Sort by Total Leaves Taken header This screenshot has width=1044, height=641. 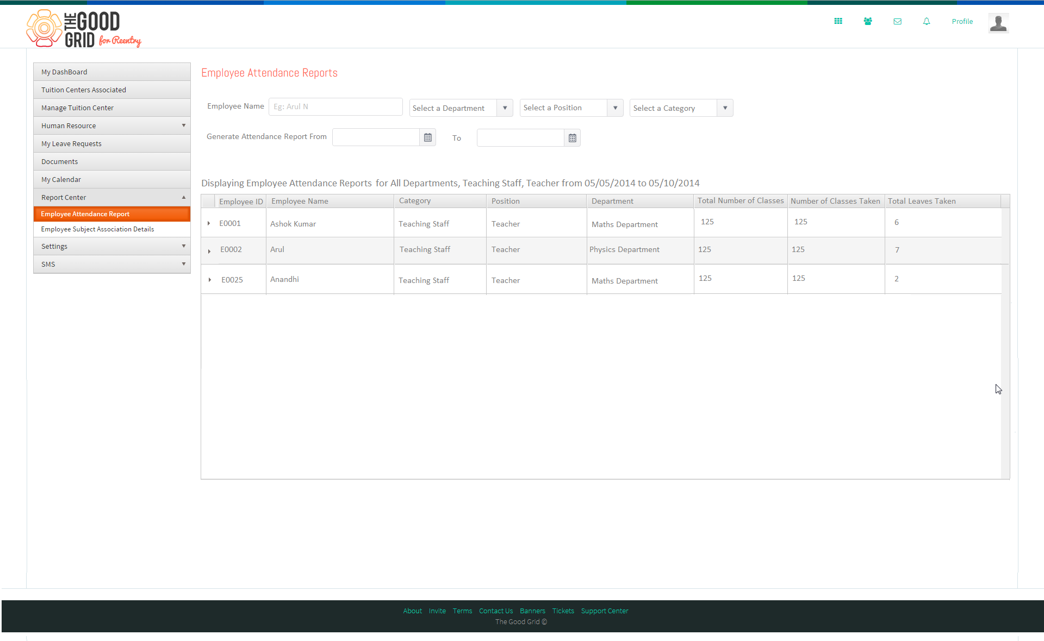pyautogui.click(x=943, y=202)
